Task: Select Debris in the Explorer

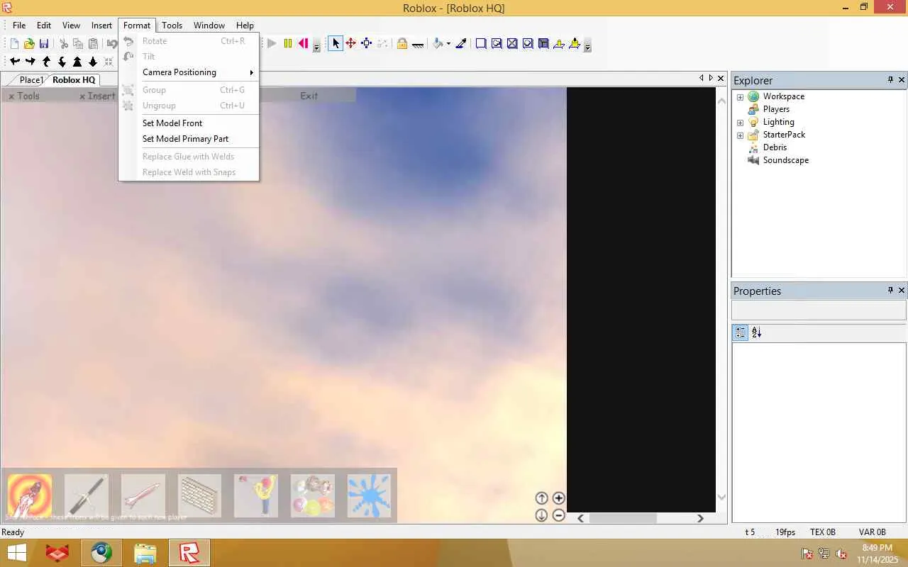Action: pos(775,147)
